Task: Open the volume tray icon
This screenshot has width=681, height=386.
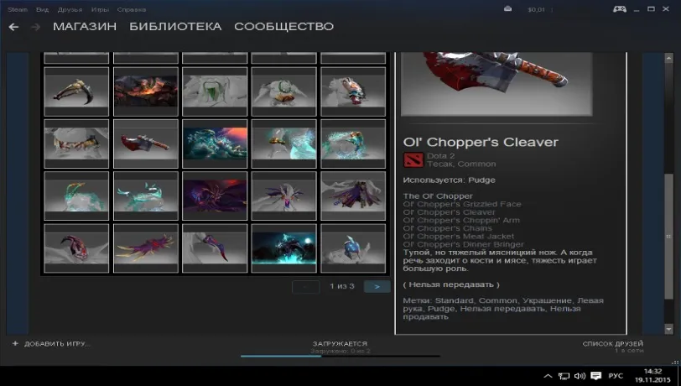Action: [580, 376]
